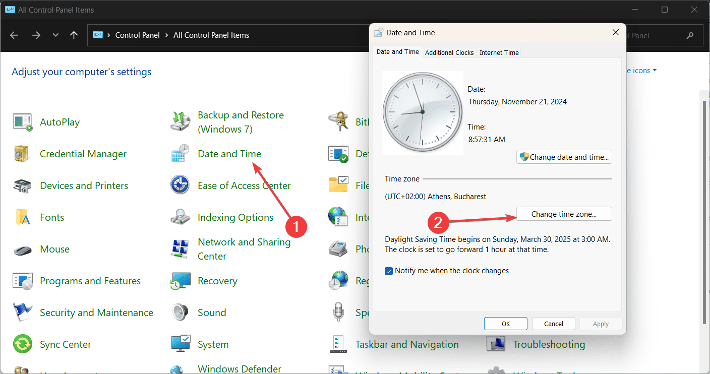Open the Troubleshooting link
This screenshot has height=374, width=710.
coord(549,344)
